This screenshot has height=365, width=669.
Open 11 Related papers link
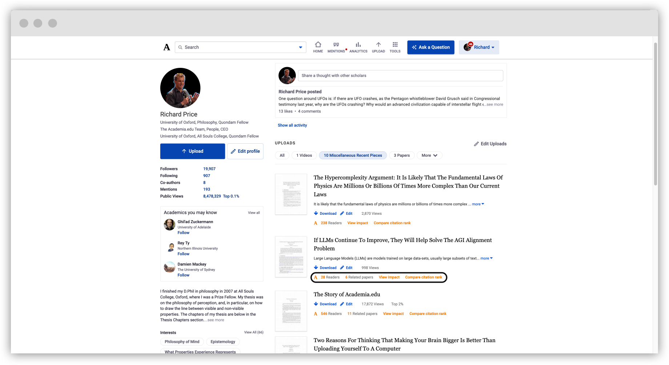pos(362,314)
